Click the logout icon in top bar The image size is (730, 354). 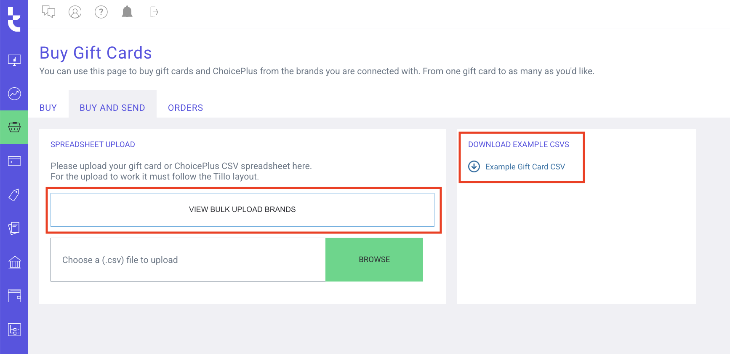point(154,12)
